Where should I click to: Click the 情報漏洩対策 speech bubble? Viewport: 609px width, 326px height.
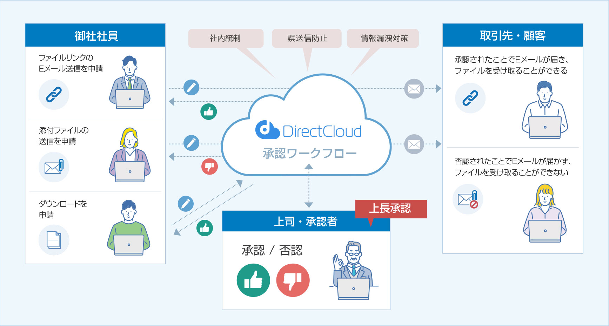coord(383,38)
